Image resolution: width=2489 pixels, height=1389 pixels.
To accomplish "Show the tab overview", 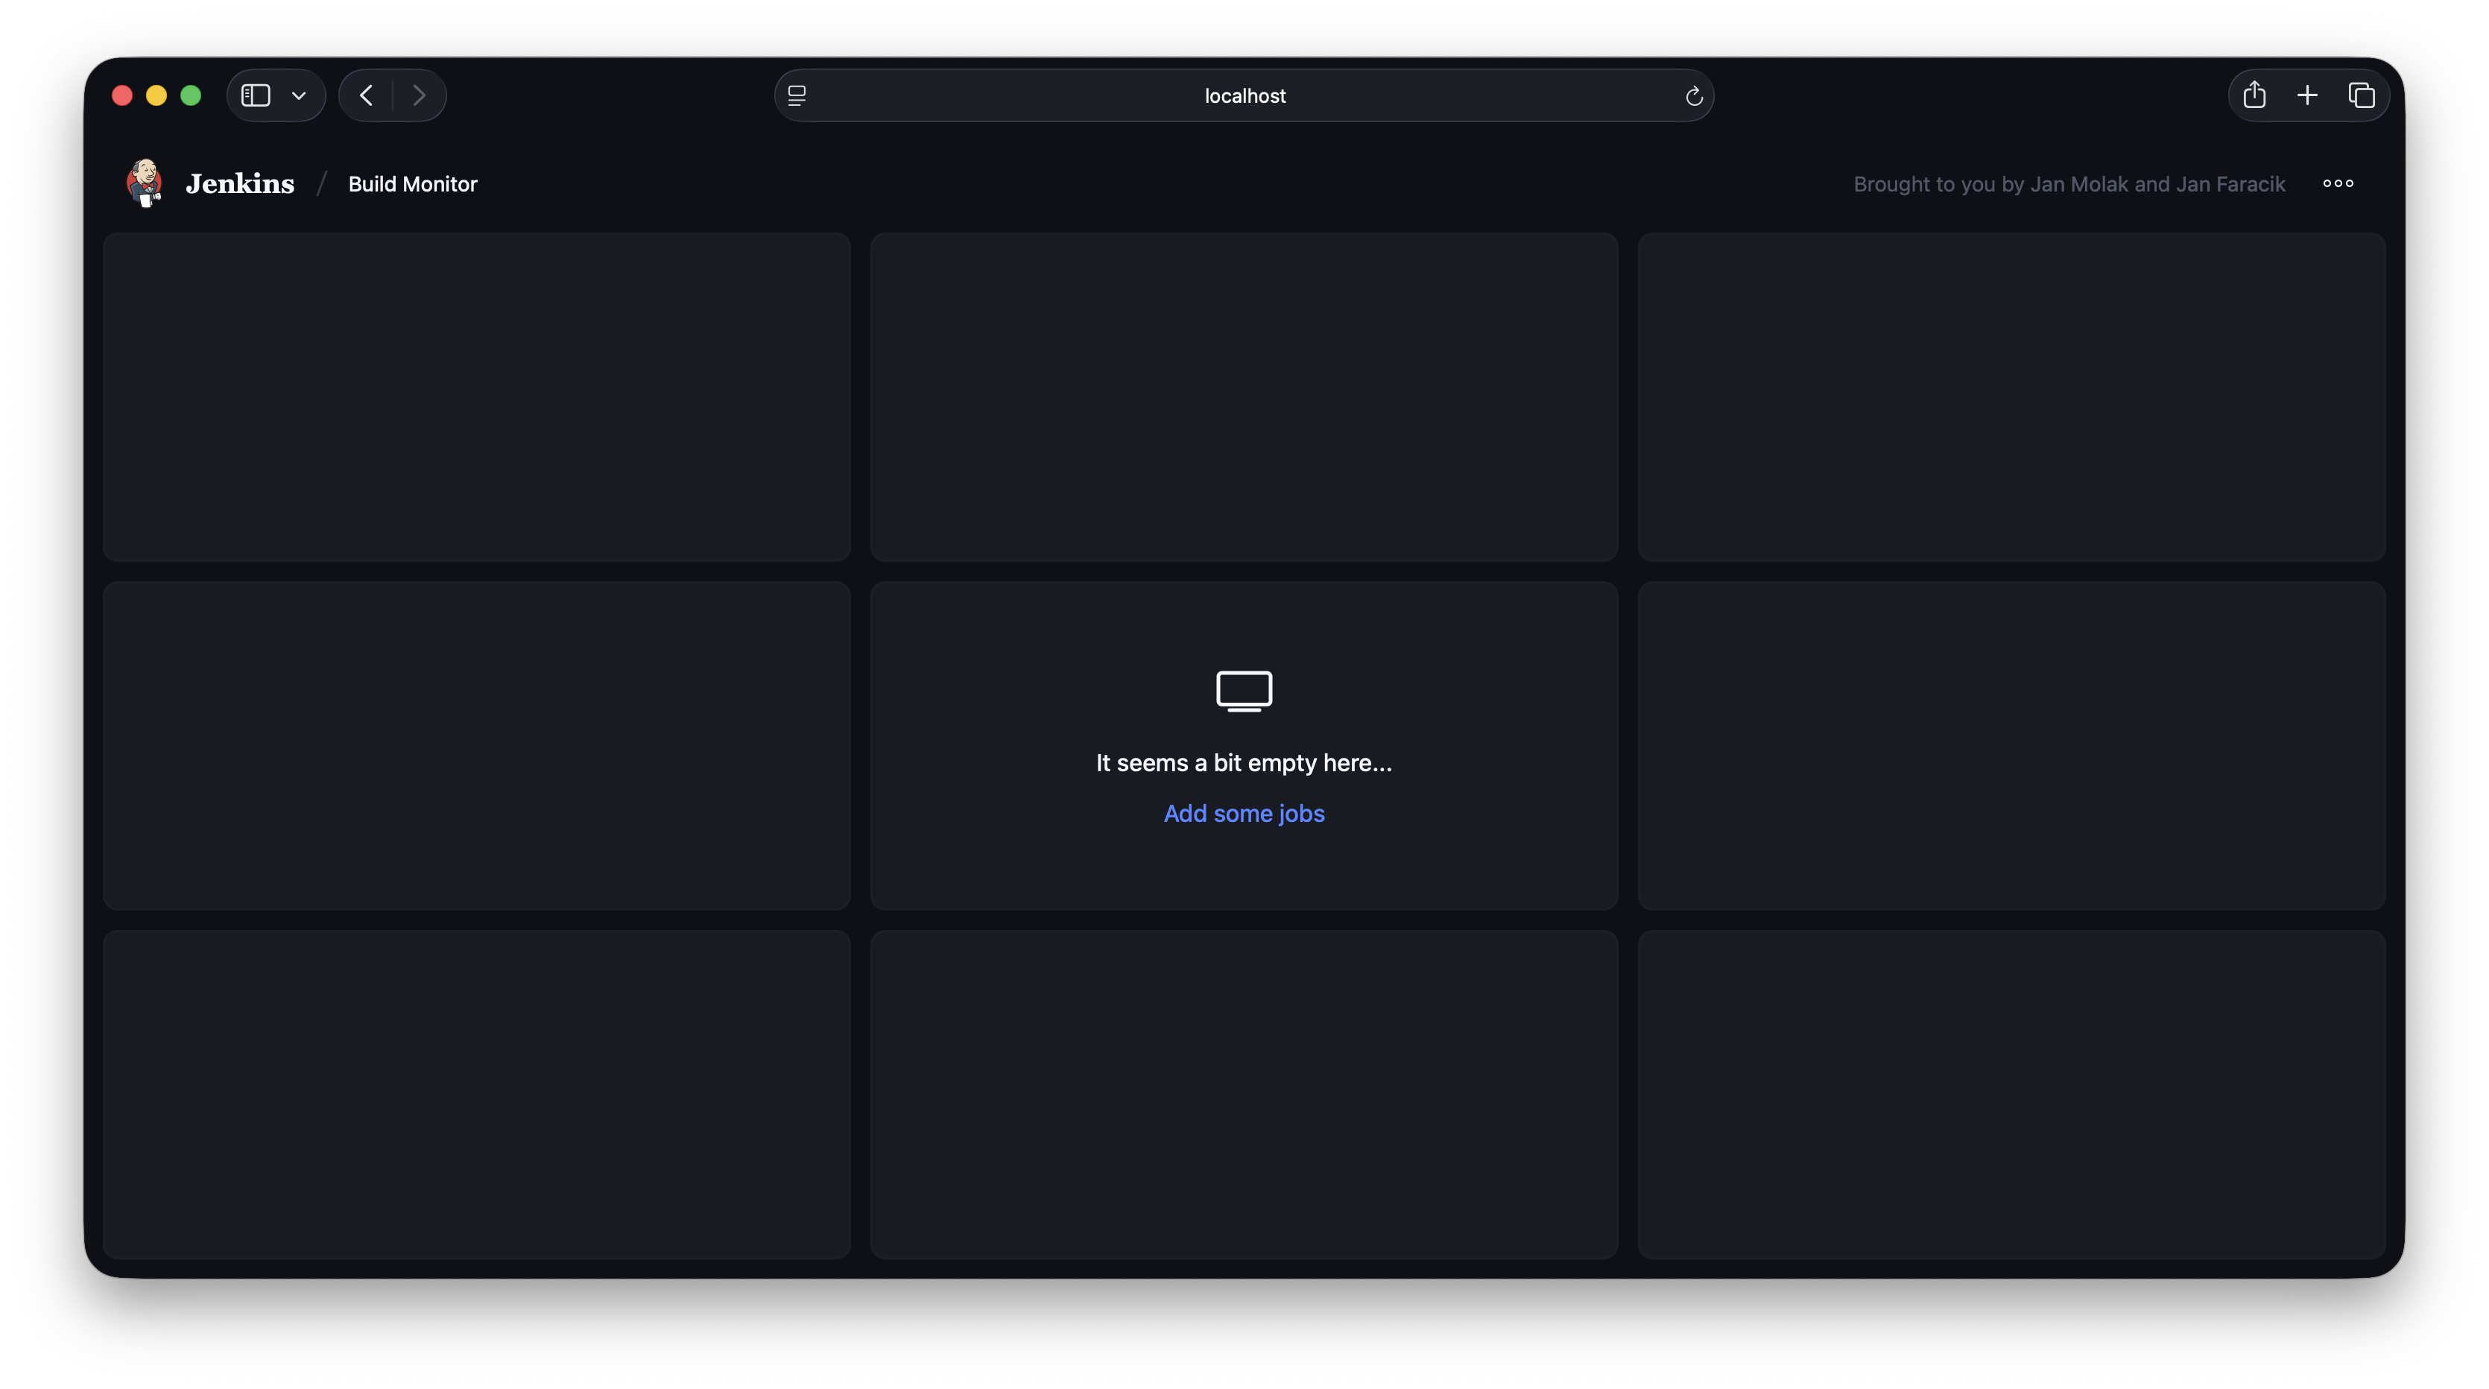I will click(2362, 95).
